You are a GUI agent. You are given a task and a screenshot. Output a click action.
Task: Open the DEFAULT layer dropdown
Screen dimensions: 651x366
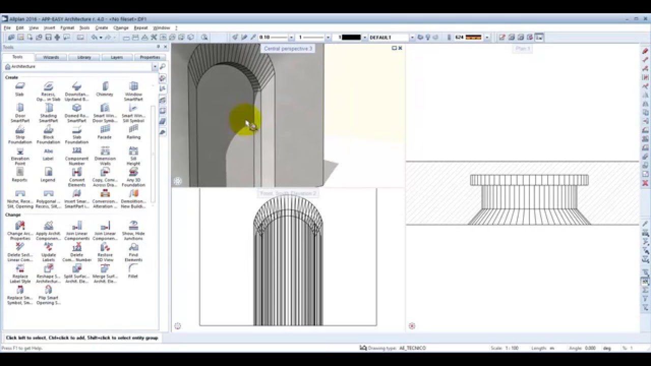(x=412, y=37)
